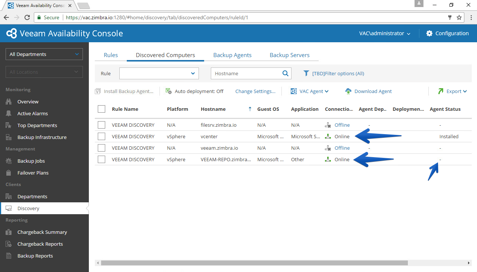Click the Install Backup Agent icon
This screenshot has height=272, width=477.
coord(98,91)
